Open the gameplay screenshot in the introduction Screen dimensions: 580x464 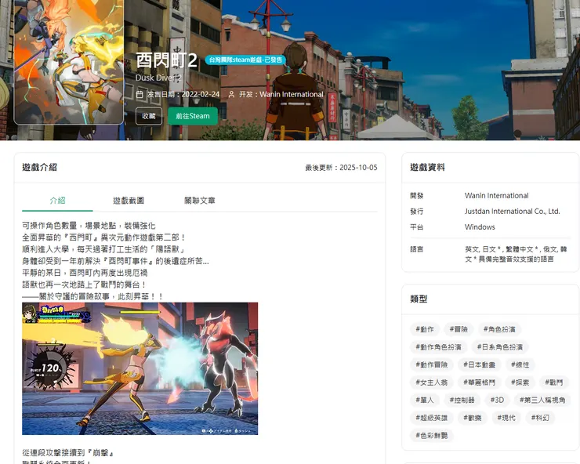tap(140, 368)
